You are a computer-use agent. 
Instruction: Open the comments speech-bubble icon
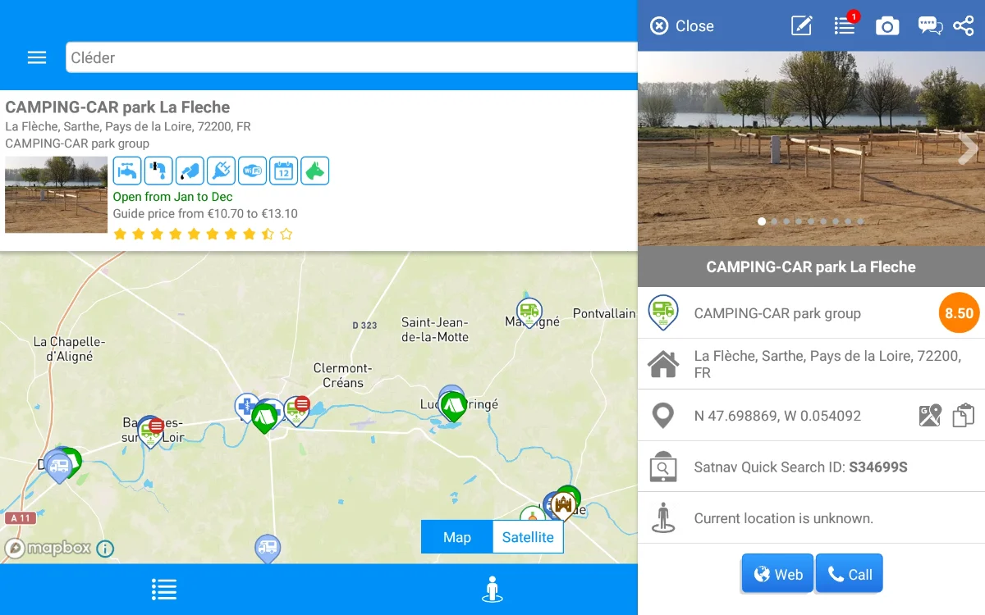[x=930, y=26]
